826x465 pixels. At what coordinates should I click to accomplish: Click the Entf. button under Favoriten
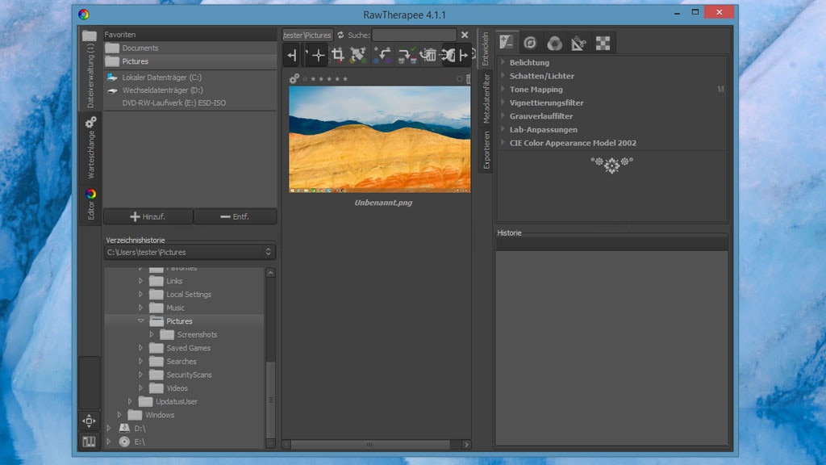pos(235,216)
